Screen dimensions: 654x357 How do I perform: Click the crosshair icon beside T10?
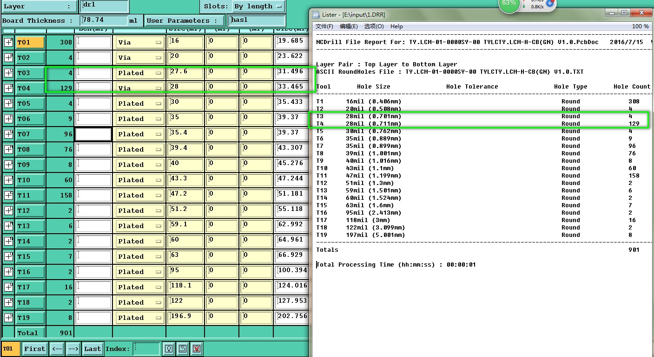(x=9, y=180)
